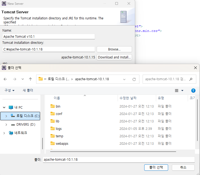The image size is (200, 175).
Task: Refresh the apache-tomcat-10.1.18 folder listing
Action: [x=134, y=79]
